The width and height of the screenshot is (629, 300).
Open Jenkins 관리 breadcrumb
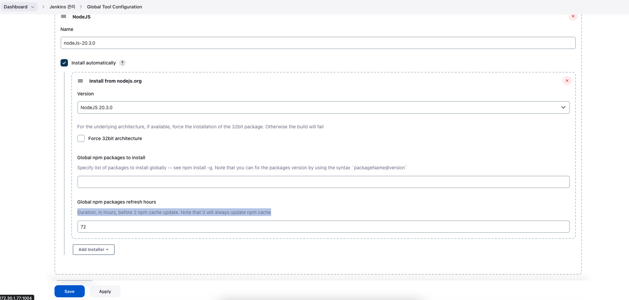[62, 7]
